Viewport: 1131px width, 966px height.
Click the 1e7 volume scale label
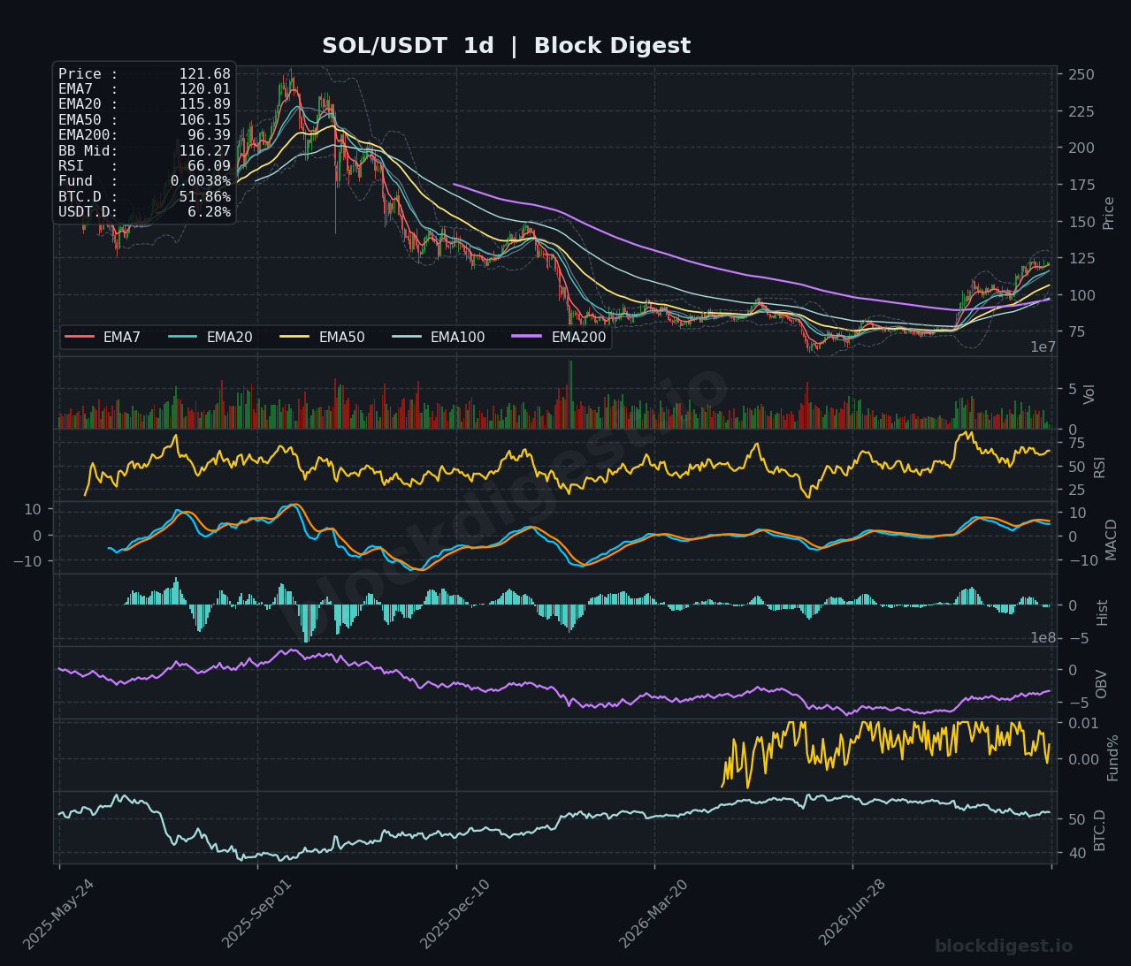coord(1043,347)
